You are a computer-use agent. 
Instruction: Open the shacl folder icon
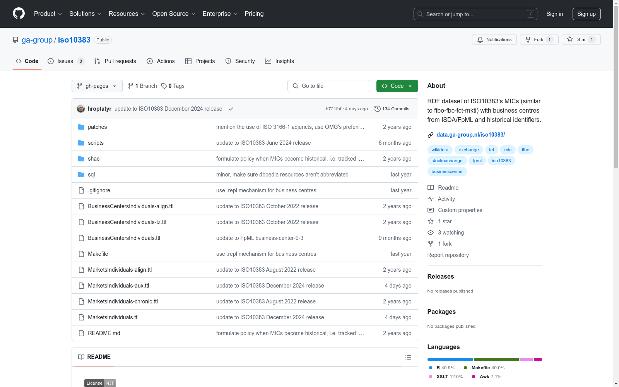[x=81, y=159]
